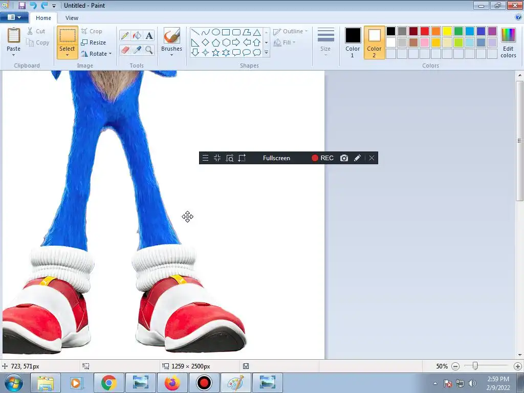Click the Brushes tool icon
This screenshot has width=524, height=393.
click(x=172, y=35)
